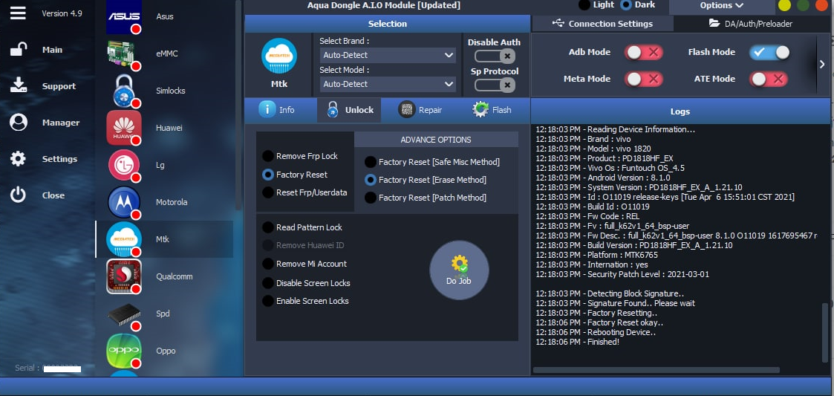Select the Huawei brand icon

[124, 128]
